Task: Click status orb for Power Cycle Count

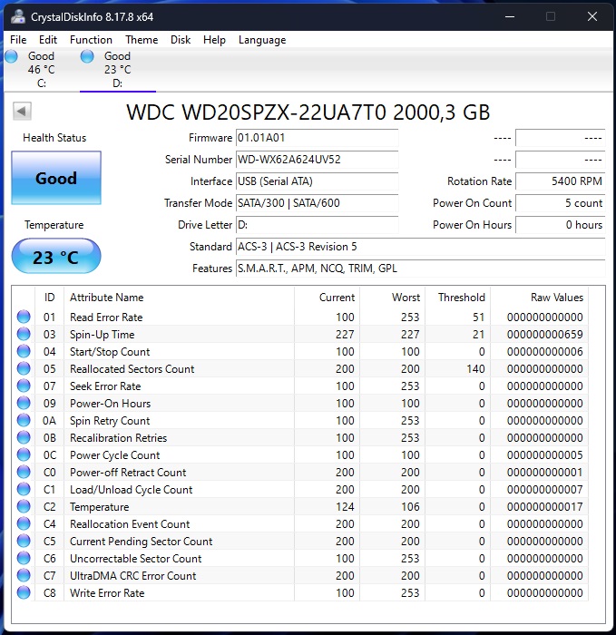Action: tap(24, 454)
